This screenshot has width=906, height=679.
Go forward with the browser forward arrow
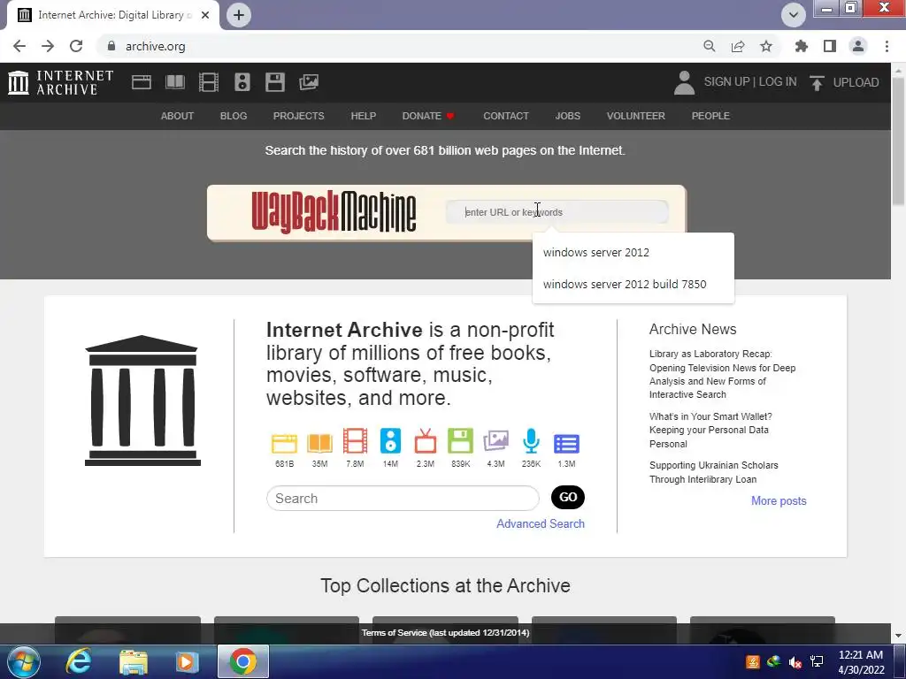point(48,46)
